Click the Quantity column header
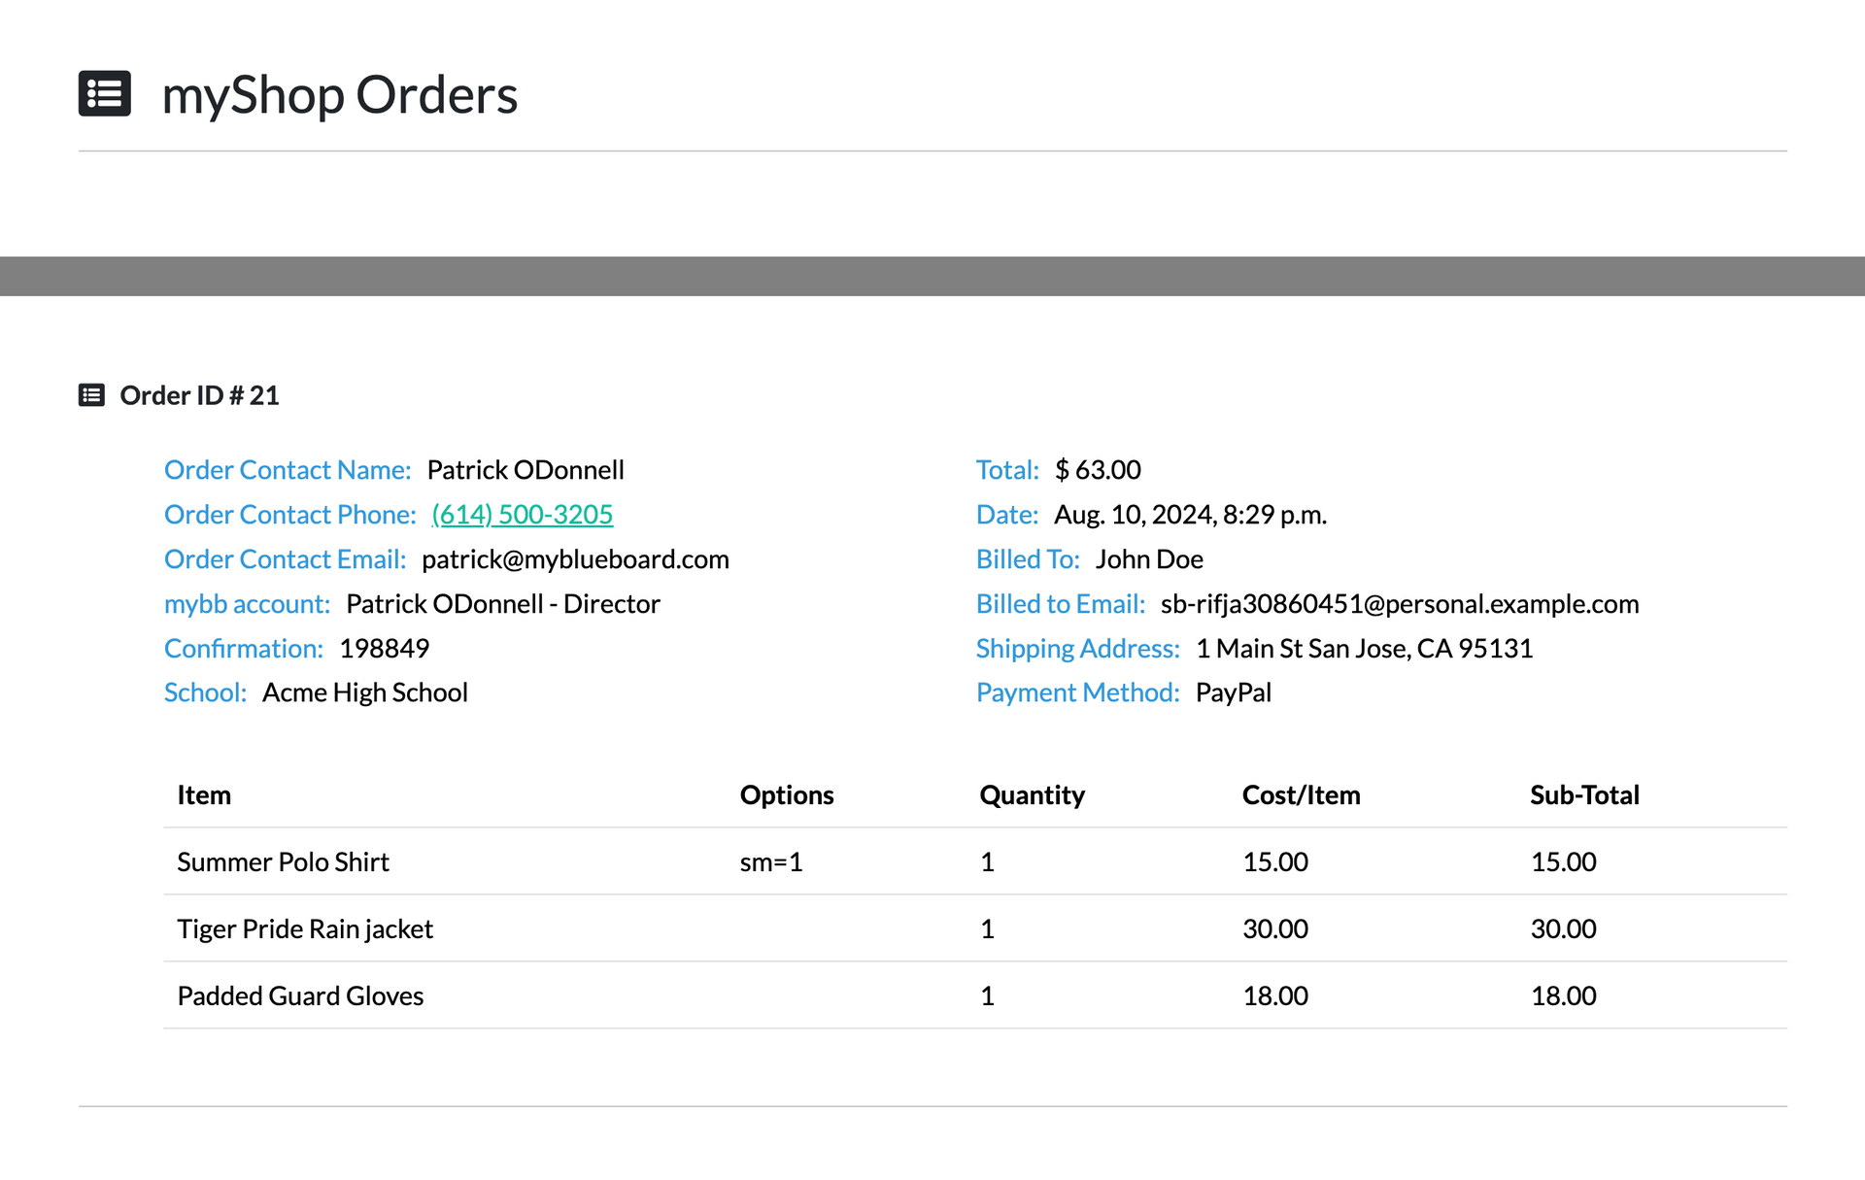 1032,795
